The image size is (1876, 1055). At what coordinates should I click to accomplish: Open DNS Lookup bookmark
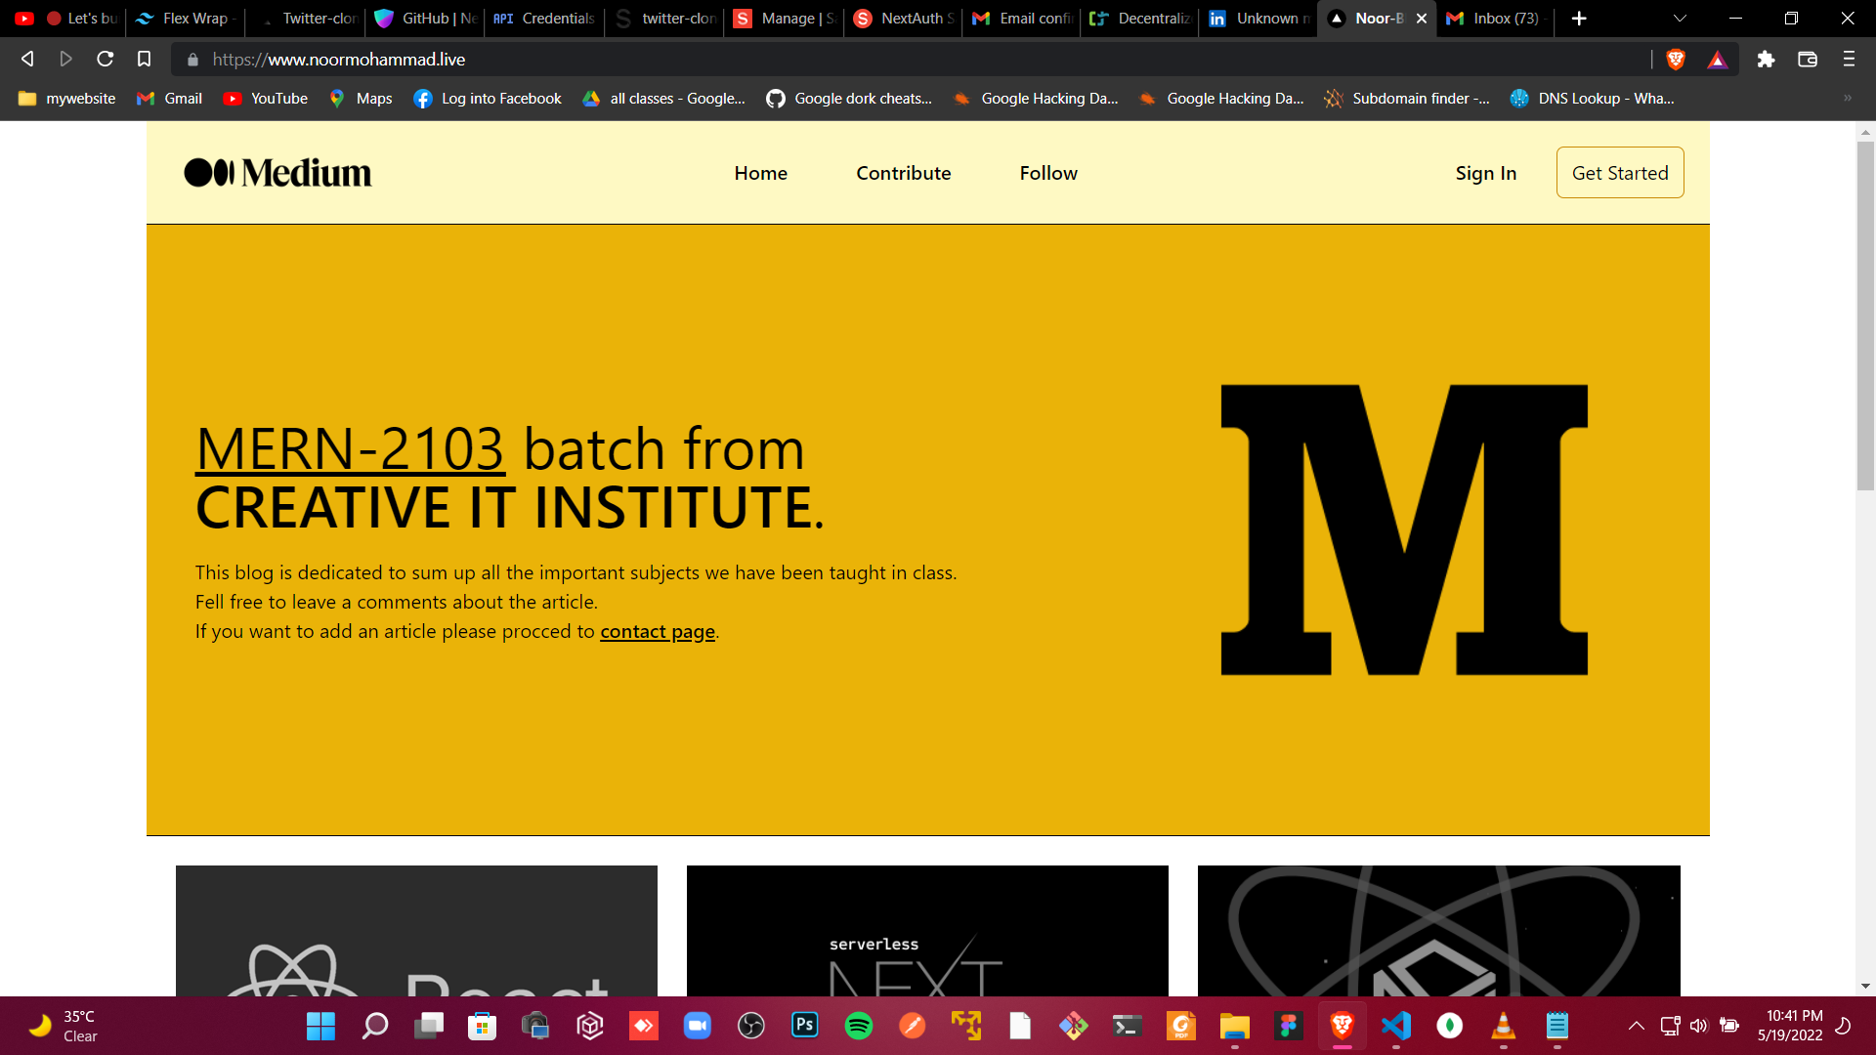click(x=1592, y=99)
